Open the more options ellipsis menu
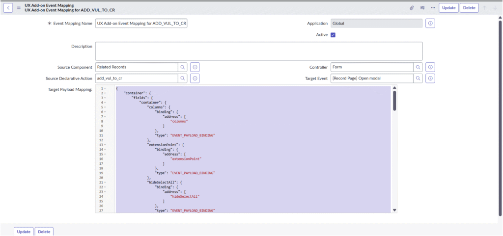 pyautogui.click(x=433, y=8)
